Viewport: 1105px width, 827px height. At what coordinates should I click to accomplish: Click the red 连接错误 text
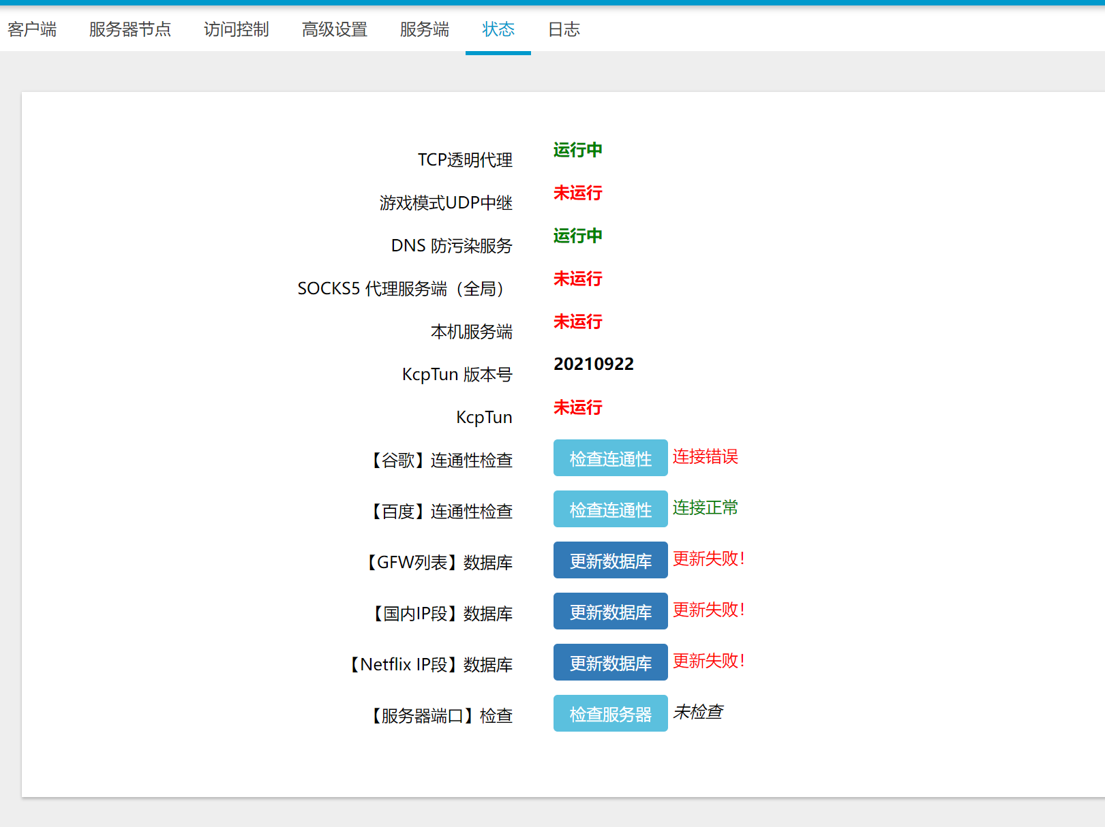click(705, 457)
